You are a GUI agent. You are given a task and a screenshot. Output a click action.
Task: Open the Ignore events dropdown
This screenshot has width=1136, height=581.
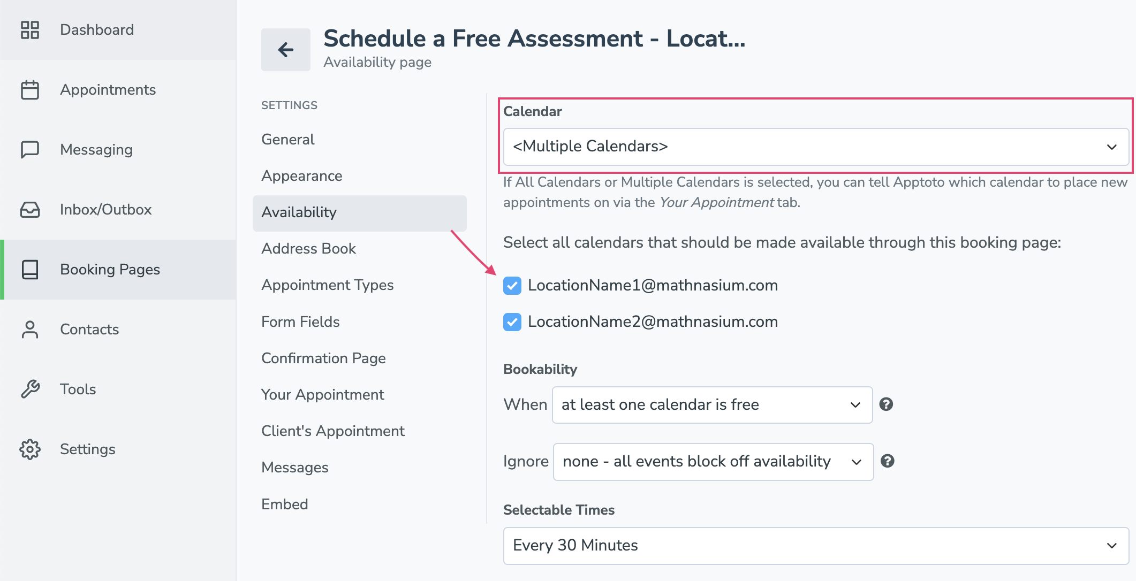[714, 462]
